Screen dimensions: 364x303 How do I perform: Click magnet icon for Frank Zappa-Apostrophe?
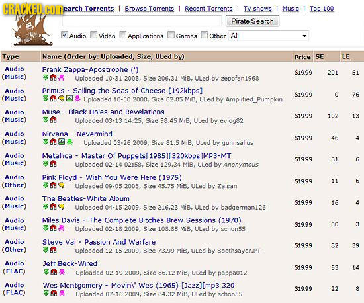(x=54, y=77)
